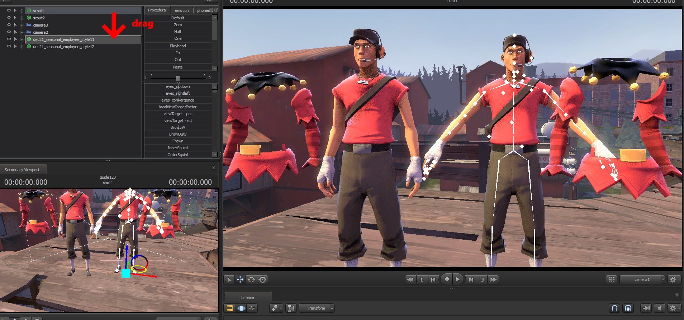The image size is (684, 320).
Task: Open the phoneme presets tab
Action: (203, 10)
